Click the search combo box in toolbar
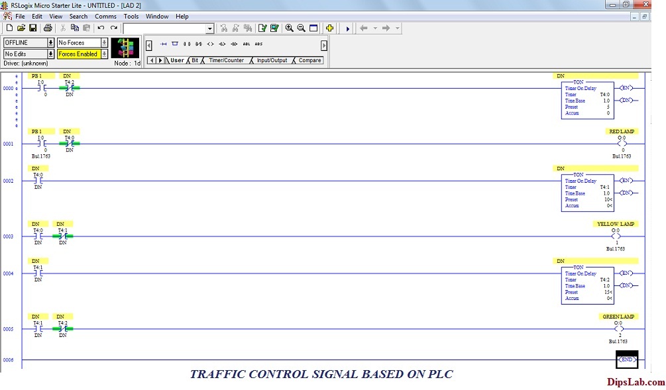Image resolution: width=666 pixels, height=390 pixels. pyautogui.click(x=168, y=28)
